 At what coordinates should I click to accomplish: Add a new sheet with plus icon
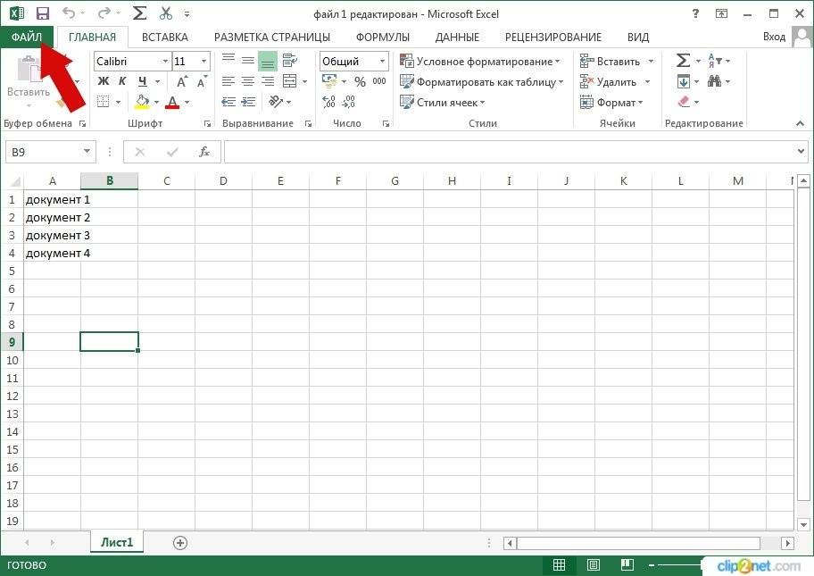coord(180,542)
